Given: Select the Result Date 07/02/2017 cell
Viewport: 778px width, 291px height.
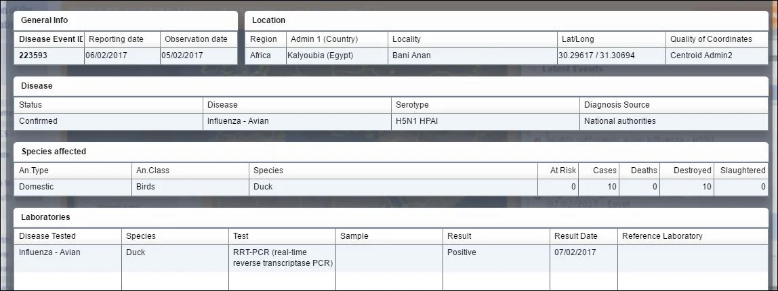Looking at the screenshot, I should point(584,258).
